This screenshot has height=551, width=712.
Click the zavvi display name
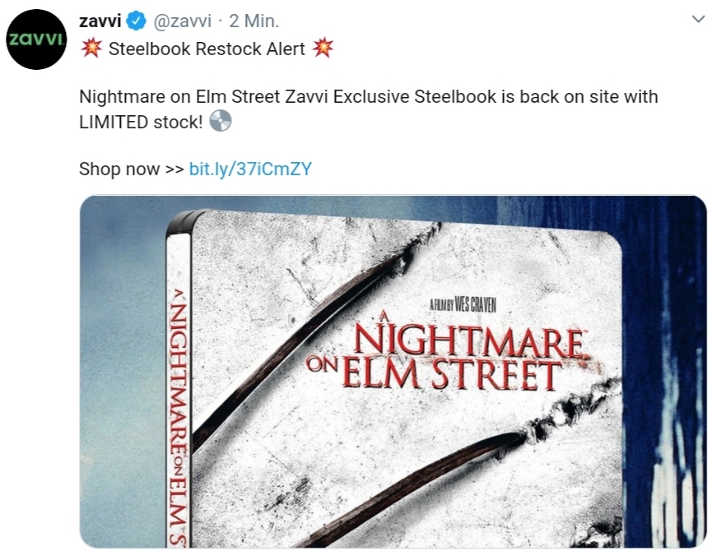100,21
